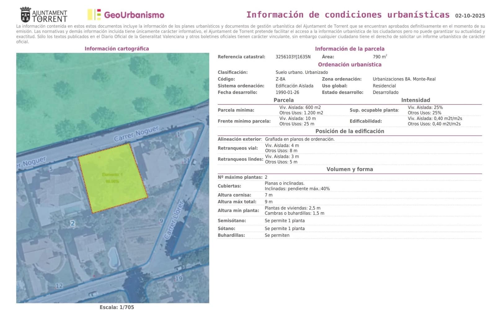Click parcel number 12 on the cartographic view
This screenshot has height=318, width=496.
click(60, 285)
